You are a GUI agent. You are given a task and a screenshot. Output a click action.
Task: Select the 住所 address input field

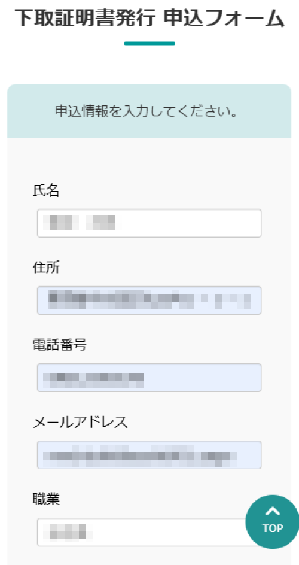pyautogui.click(x=149, y=300)
